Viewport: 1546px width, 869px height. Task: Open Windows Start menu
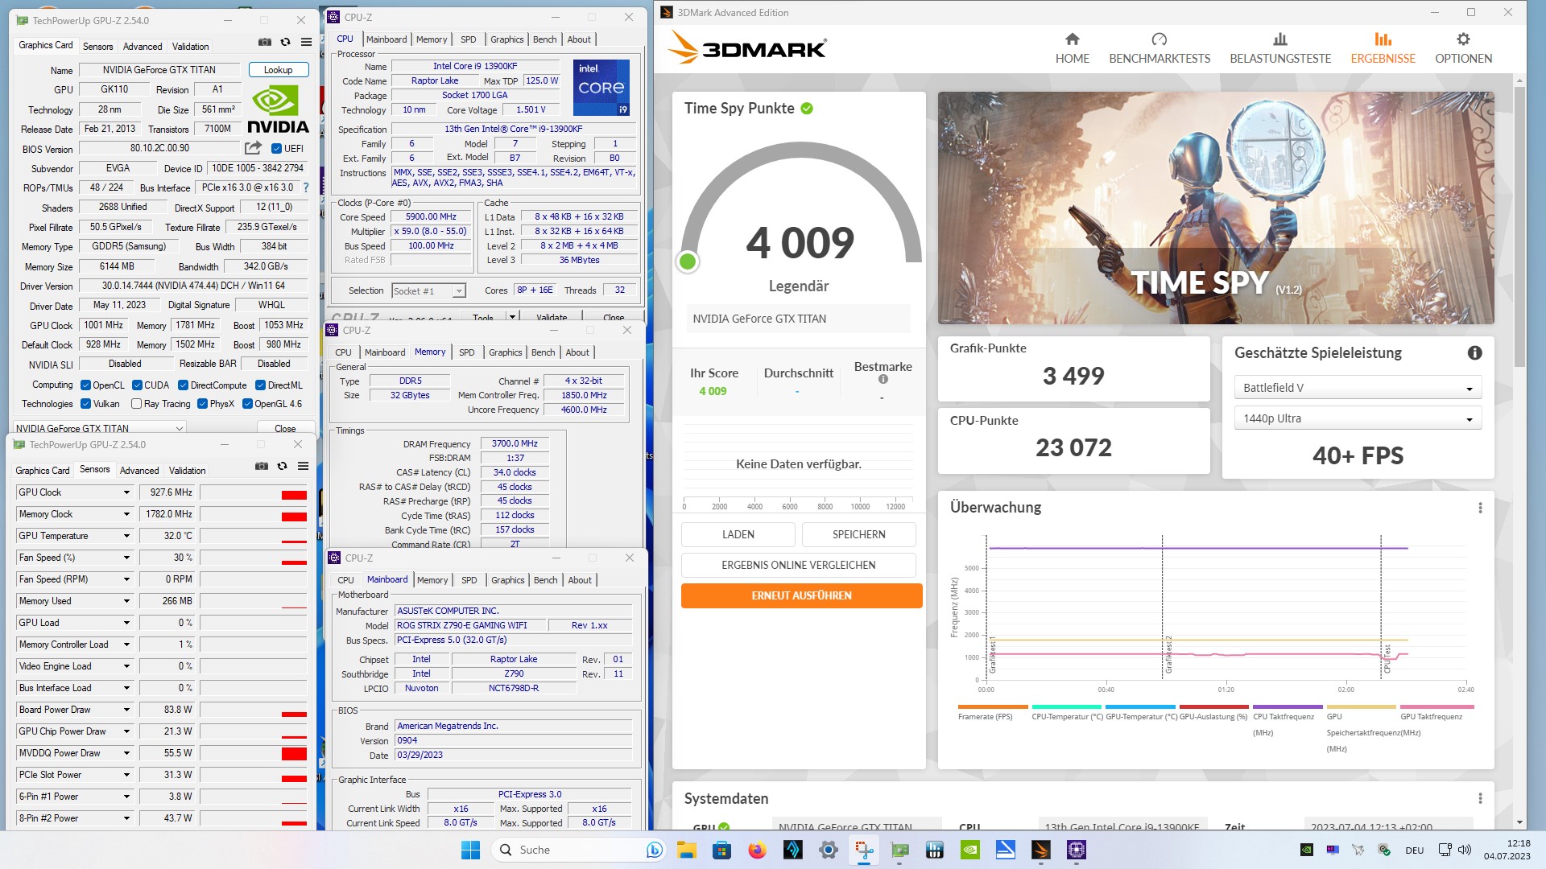pyautogui.click(x=470, y=850)
